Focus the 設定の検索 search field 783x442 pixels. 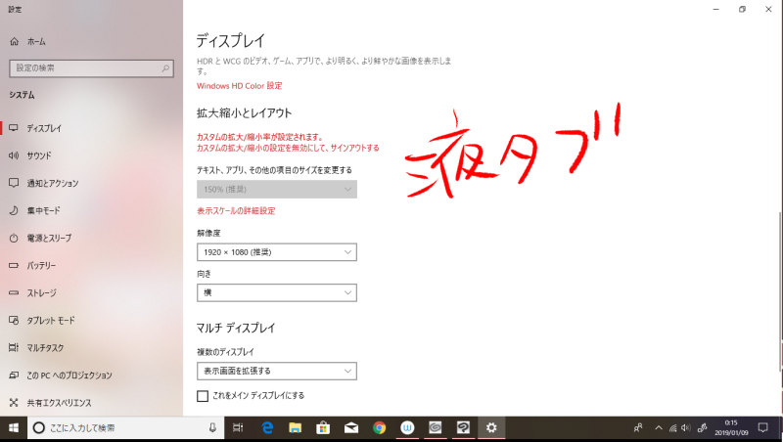click(91, 68)
